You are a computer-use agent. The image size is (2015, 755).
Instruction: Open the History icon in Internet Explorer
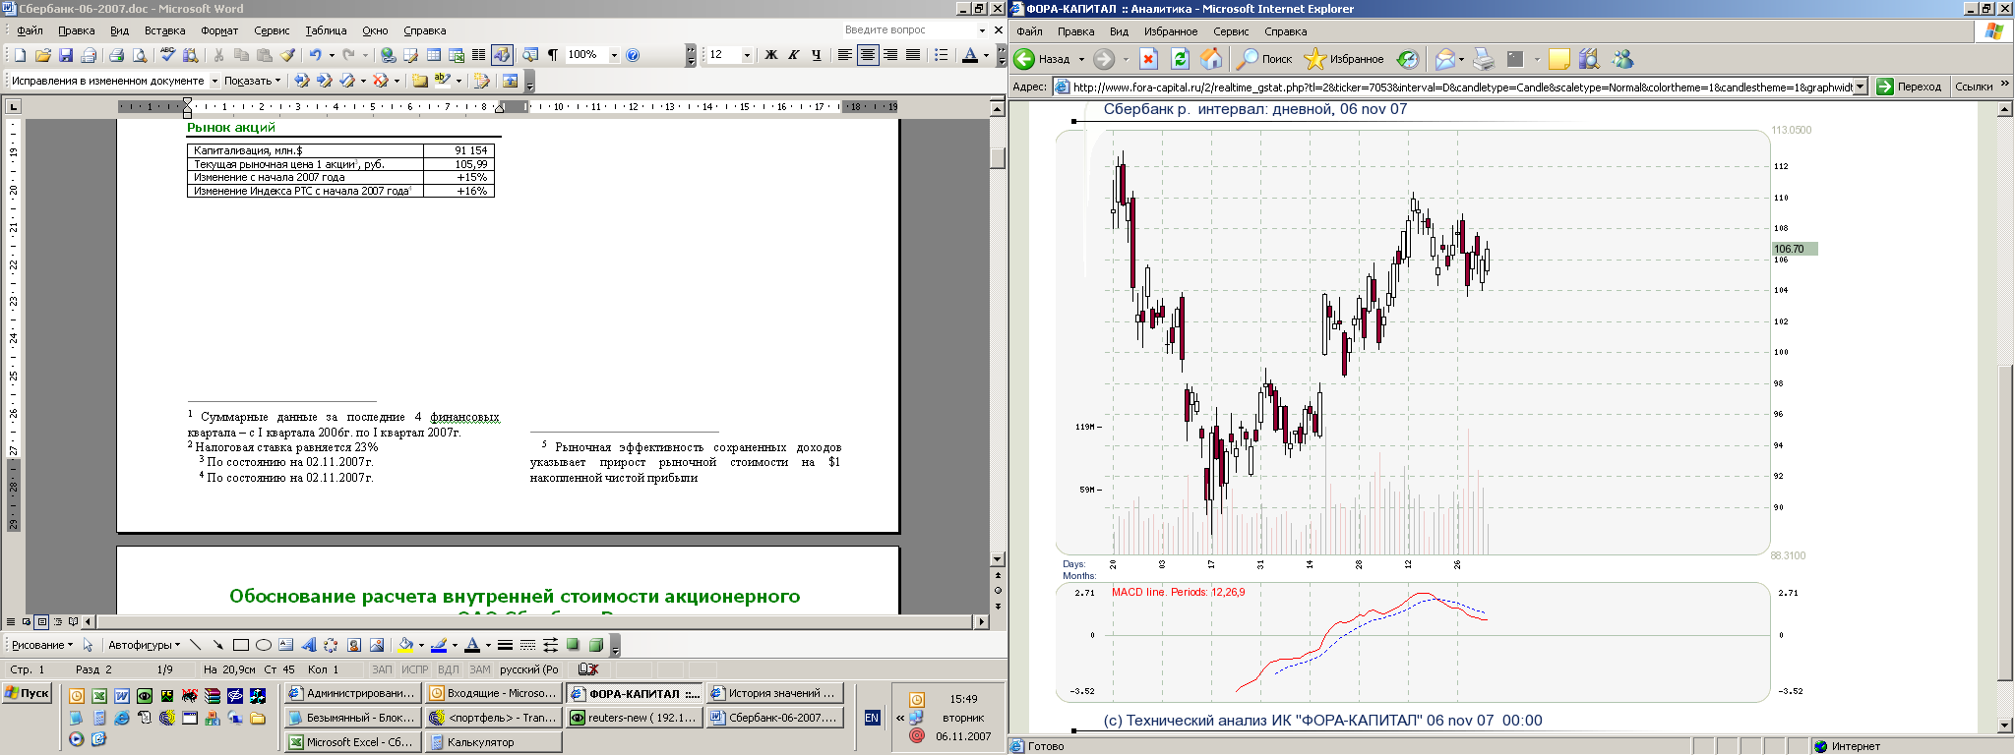1408,59
